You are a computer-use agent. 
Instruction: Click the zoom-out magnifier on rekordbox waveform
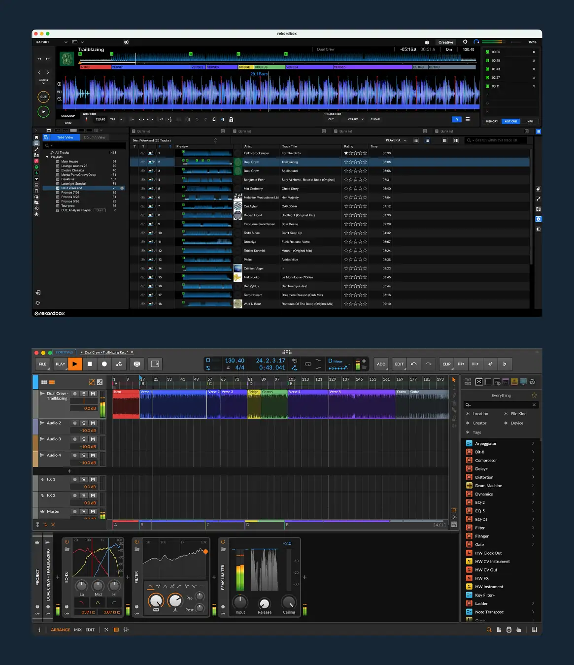click(60, 99)
